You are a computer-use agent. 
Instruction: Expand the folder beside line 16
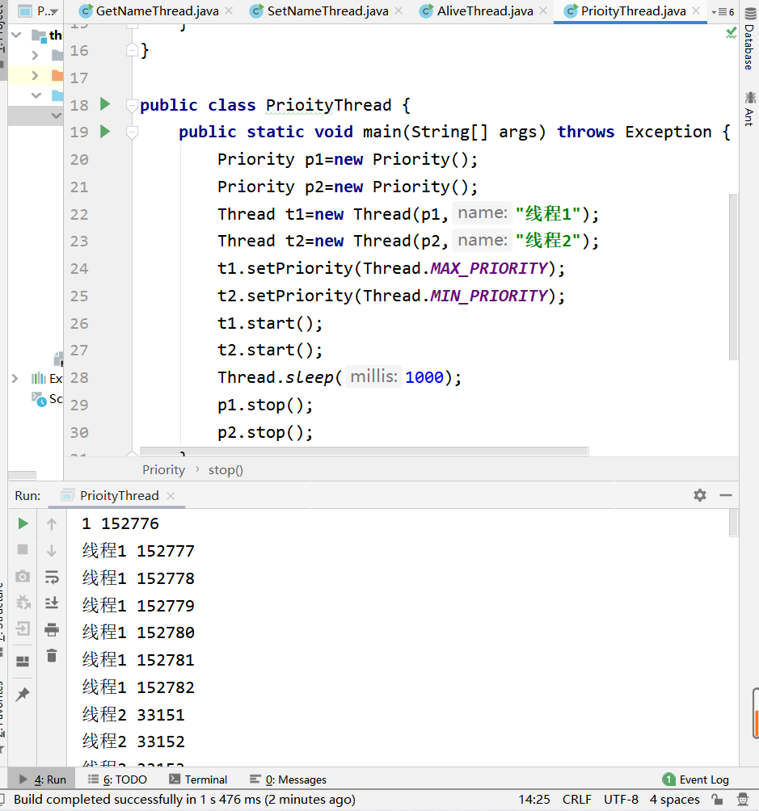[x=35, y=55]
